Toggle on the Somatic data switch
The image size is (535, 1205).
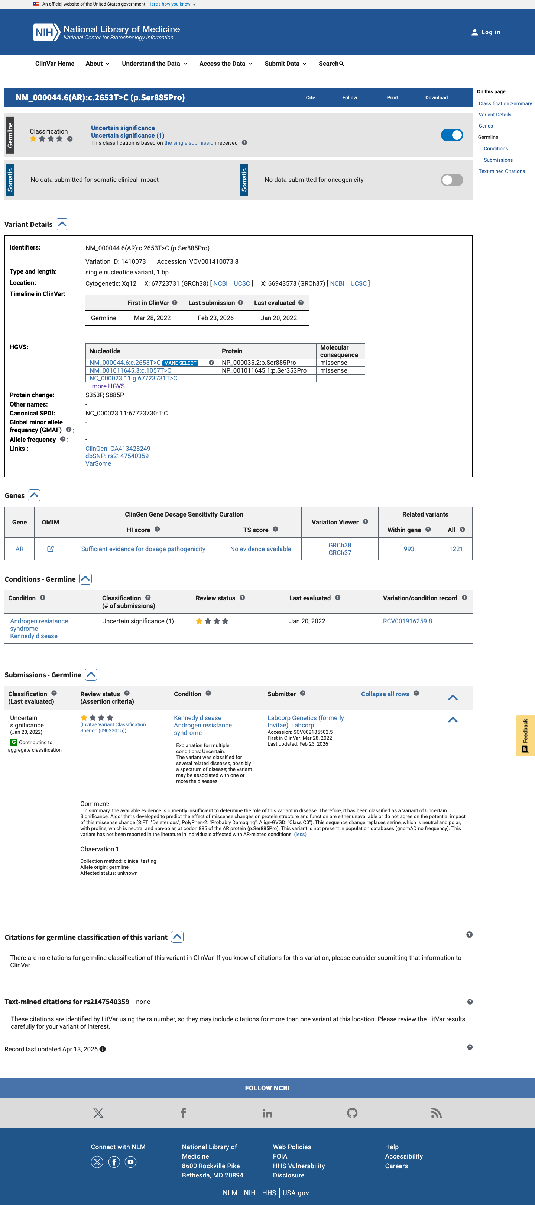[452, 180]
